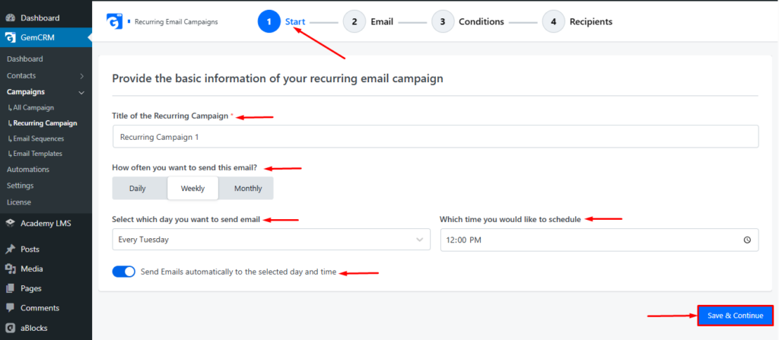The image size is (779, 340).
Task: Click the WordPress Dashboard gauge icon
Action: point(11,18)
